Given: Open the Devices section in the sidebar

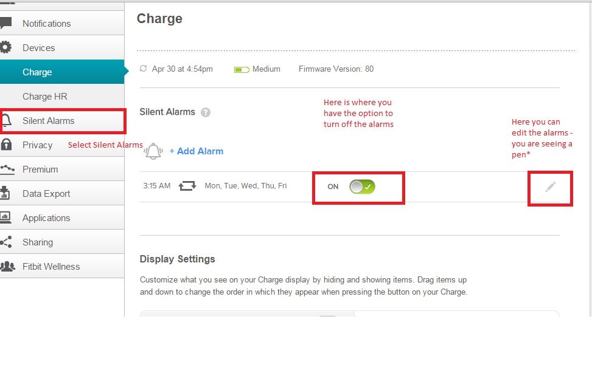Looking at the screenshot, I should point(62,47).
